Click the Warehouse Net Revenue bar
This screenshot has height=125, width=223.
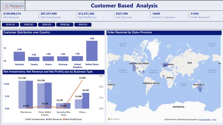point(29,95)
